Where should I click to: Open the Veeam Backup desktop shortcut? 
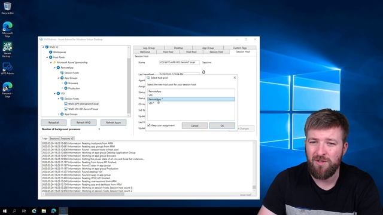pos(7,50)
